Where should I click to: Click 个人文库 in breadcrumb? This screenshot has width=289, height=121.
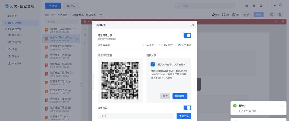(63, 15)
